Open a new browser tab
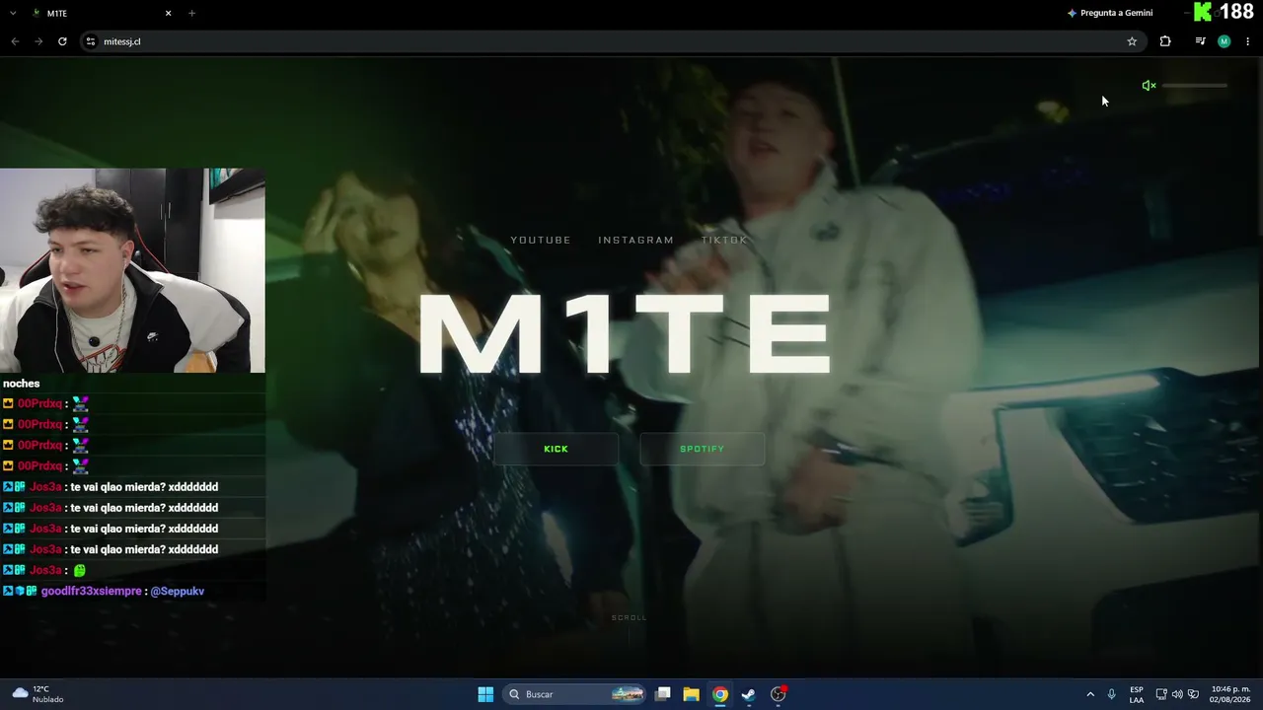This screenshot has height=710, width=1263. tap(191, 13)
